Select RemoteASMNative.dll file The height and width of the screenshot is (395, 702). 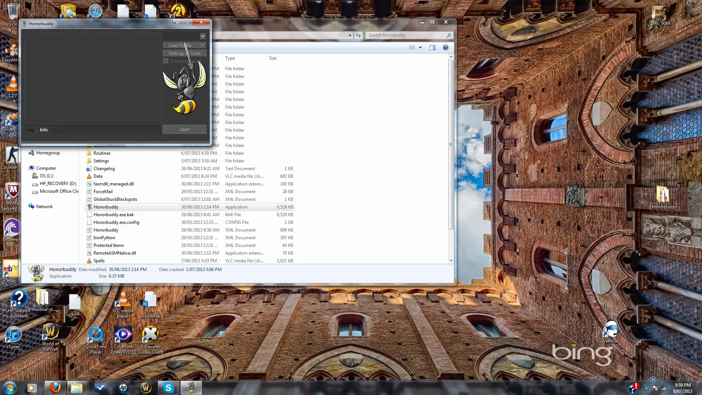[189, 253]
